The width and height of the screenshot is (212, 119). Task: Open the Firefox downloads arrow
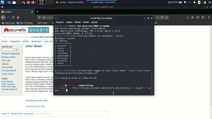click(x=188, y=18)
